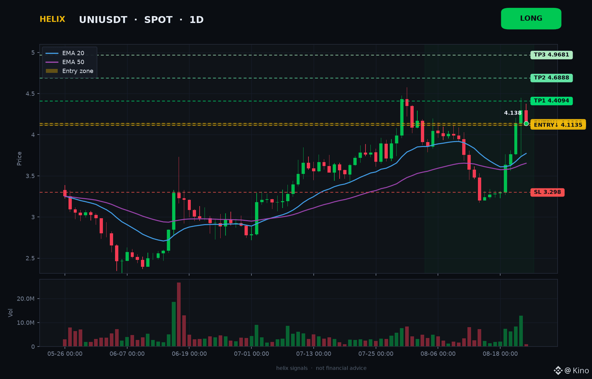This screenshot has width=592, height=379.
Task: Click the purple EMA 50 legend line sample
Action: click(52, 62)
